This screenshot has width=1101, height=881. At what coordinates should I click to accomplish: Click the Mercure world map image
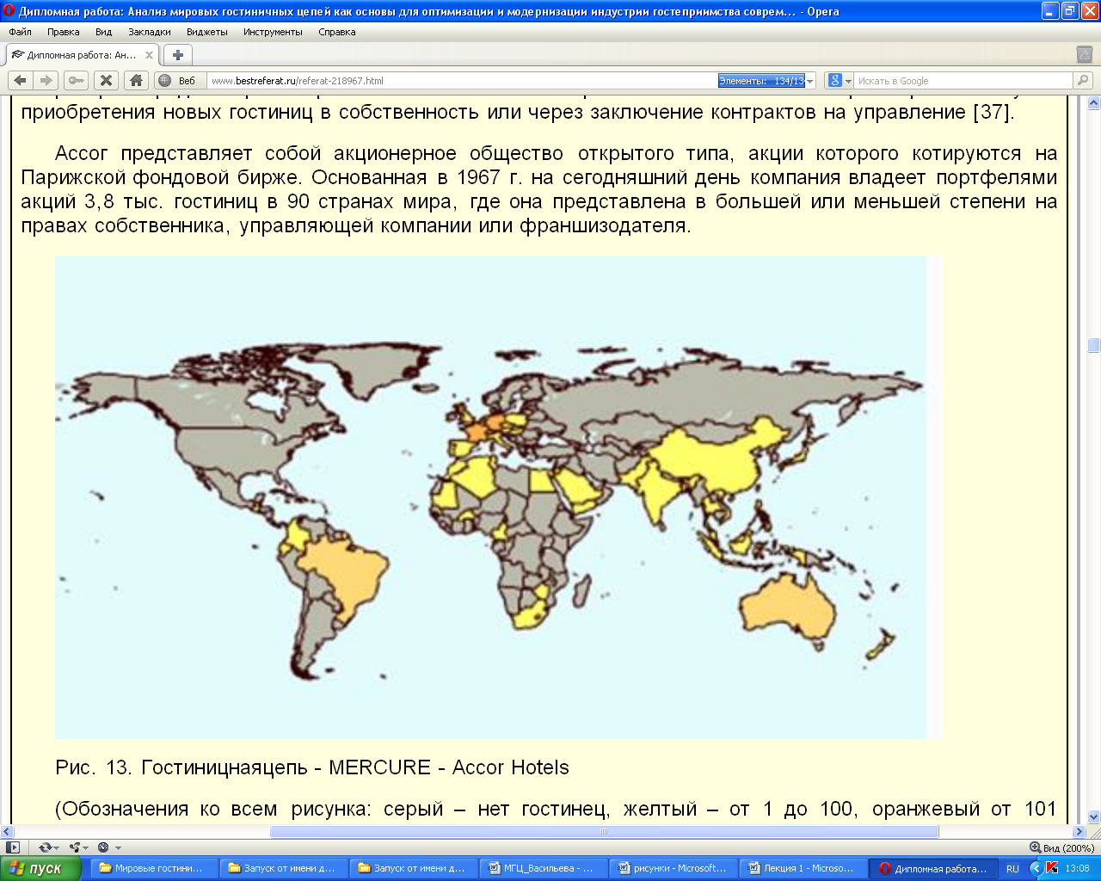coord(498,497)
